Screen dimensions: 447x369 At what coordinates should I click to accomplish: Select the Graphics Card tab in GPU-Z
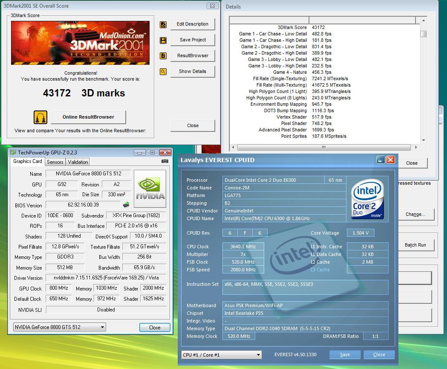click(28, 161)
